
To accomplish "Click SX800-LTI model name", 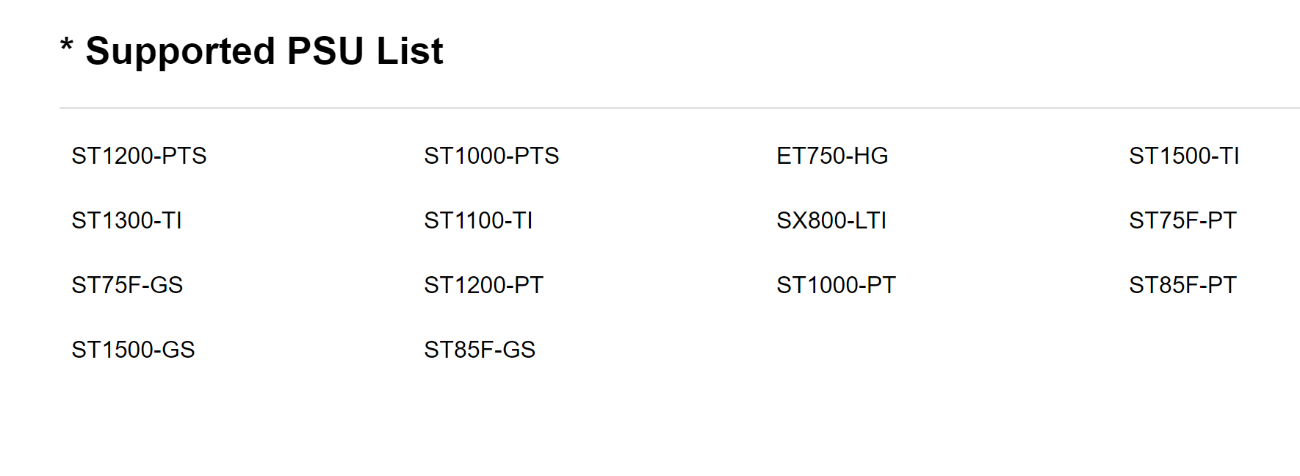I will point(831,220).
